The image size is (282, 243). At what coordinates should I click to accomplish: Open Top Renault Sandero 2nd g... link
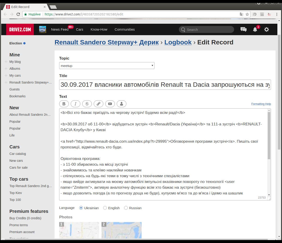[x=31, y=186]
